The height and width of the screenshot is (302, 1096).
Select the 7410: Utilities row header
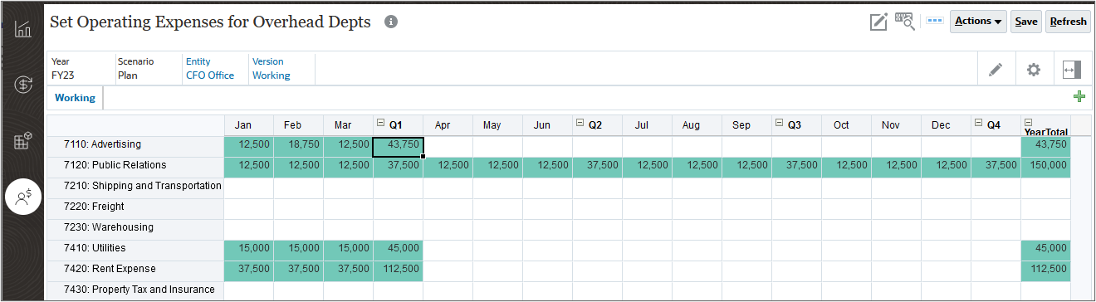(135, 251)
